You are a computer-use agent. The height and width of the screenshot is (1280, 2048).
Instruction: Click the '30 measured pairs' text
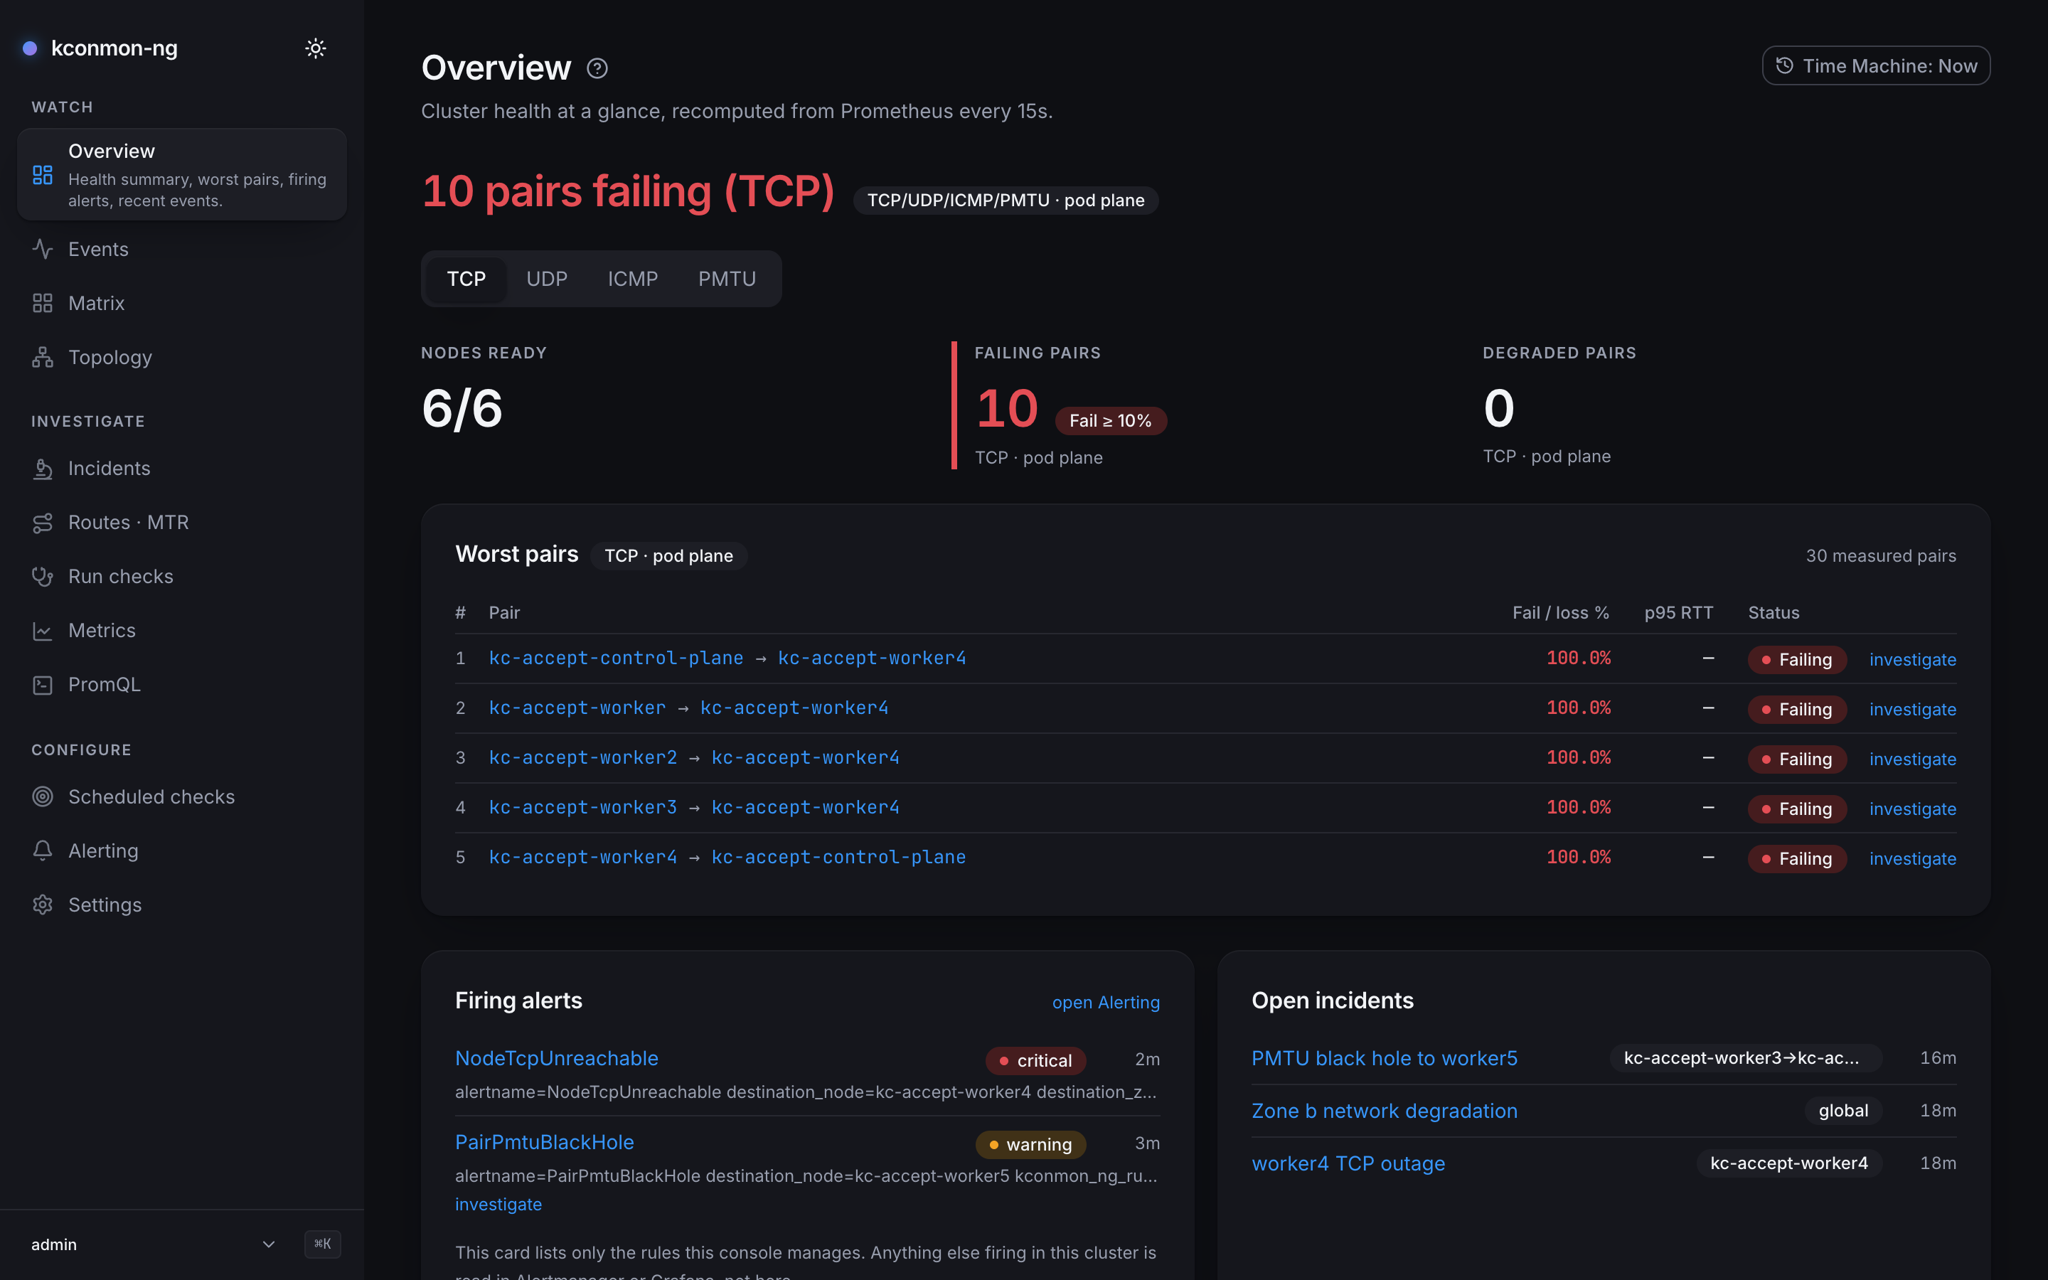[1880, 555]
